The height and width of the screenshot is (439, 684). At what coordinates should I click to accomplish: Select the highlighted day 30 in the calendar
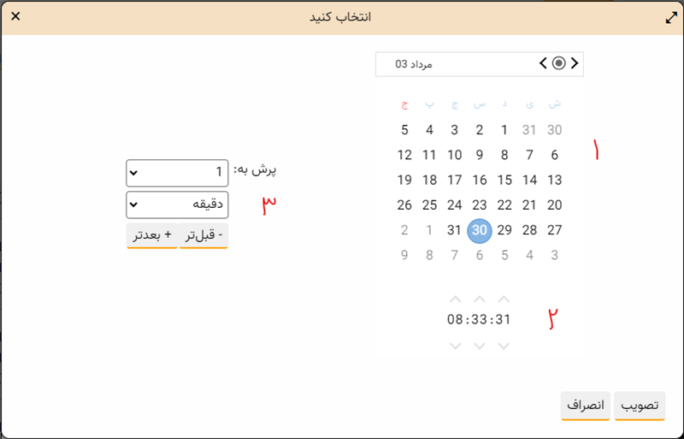(x=480, y=230)
